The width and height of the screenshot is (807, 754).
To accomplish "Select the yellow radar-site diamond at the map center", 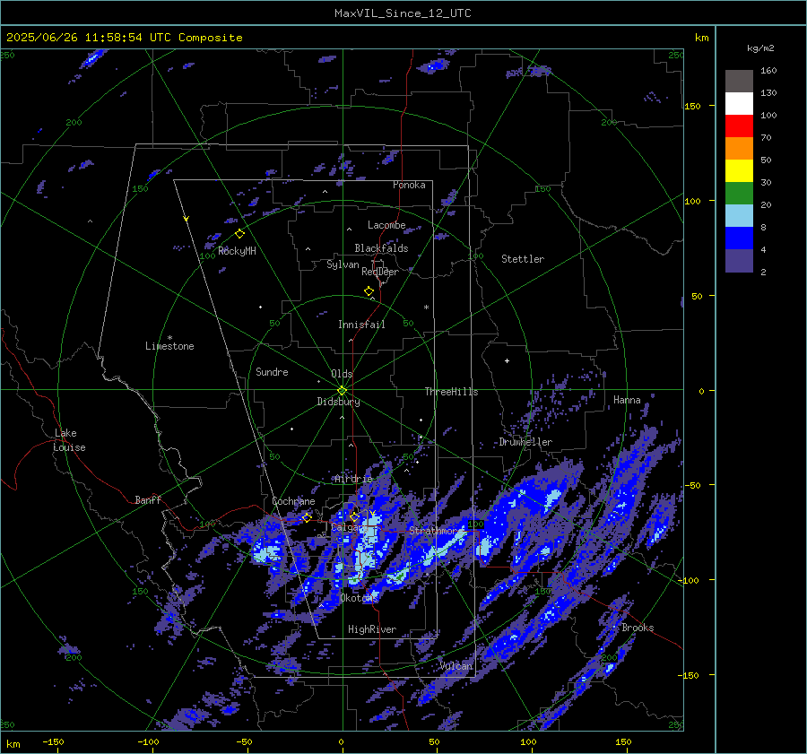I will 342,391.
